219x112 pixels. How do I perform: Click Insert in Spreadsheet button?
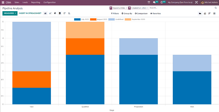pyautogui.click(x=30, y=13)
